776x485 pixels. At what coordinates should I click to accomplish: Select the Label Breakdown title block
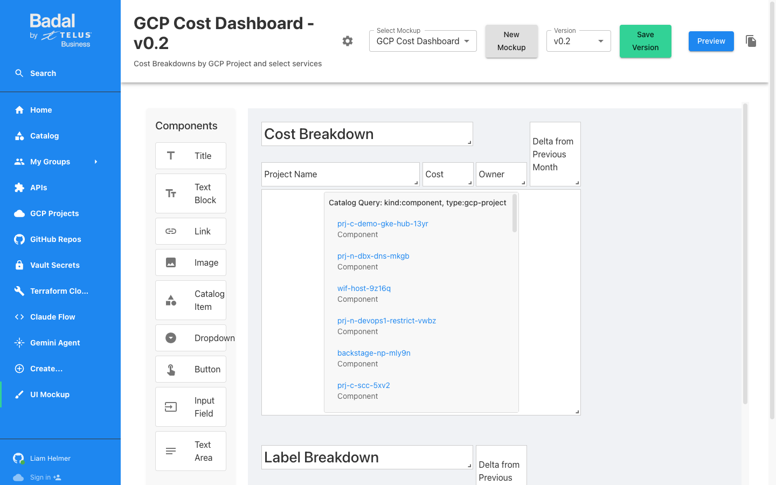(x=367, y=457)
